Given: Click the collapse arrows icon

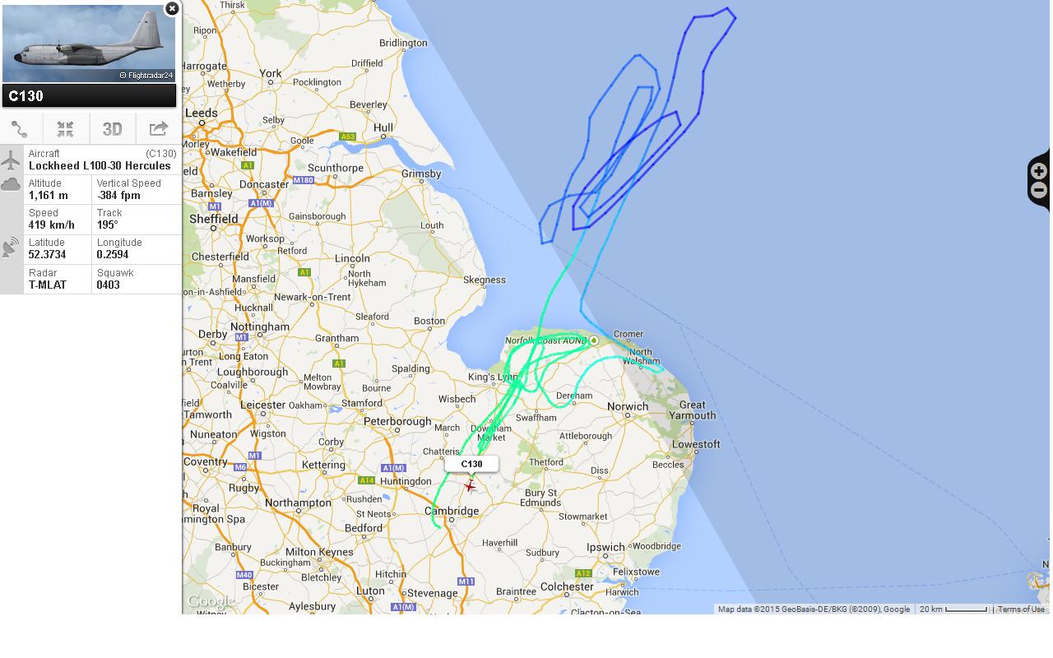Looking at the screenshot, I should 65,129.
